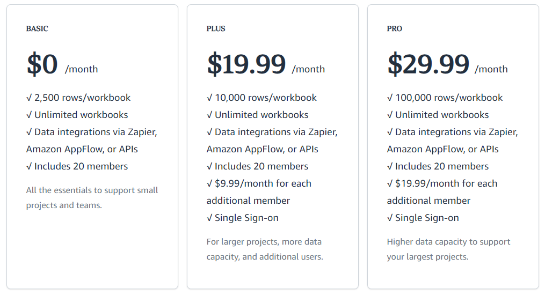This screenshot has height=295, width=545.
Task: Click Pro plan description about largest projects
Action: 448,249
